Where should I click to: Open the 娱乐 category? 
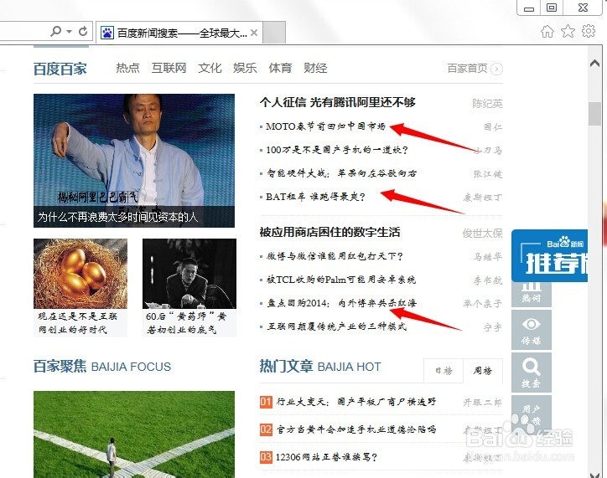[245, 68]
